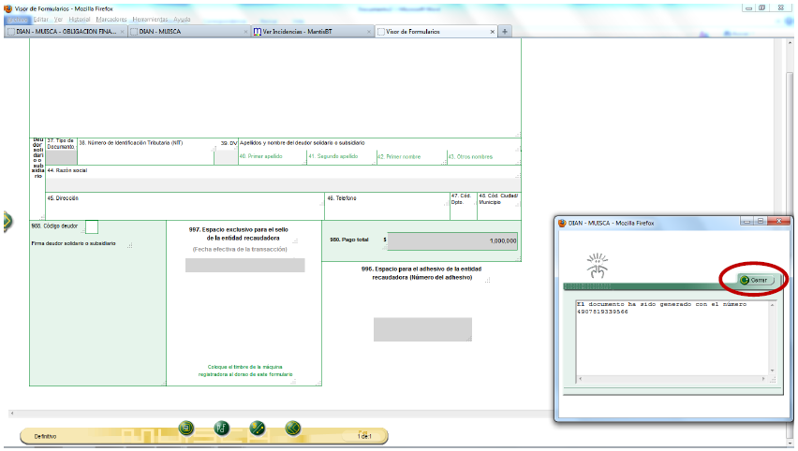
Task: Click the Definitivo label in bottom bar
Action: point(45,436)
